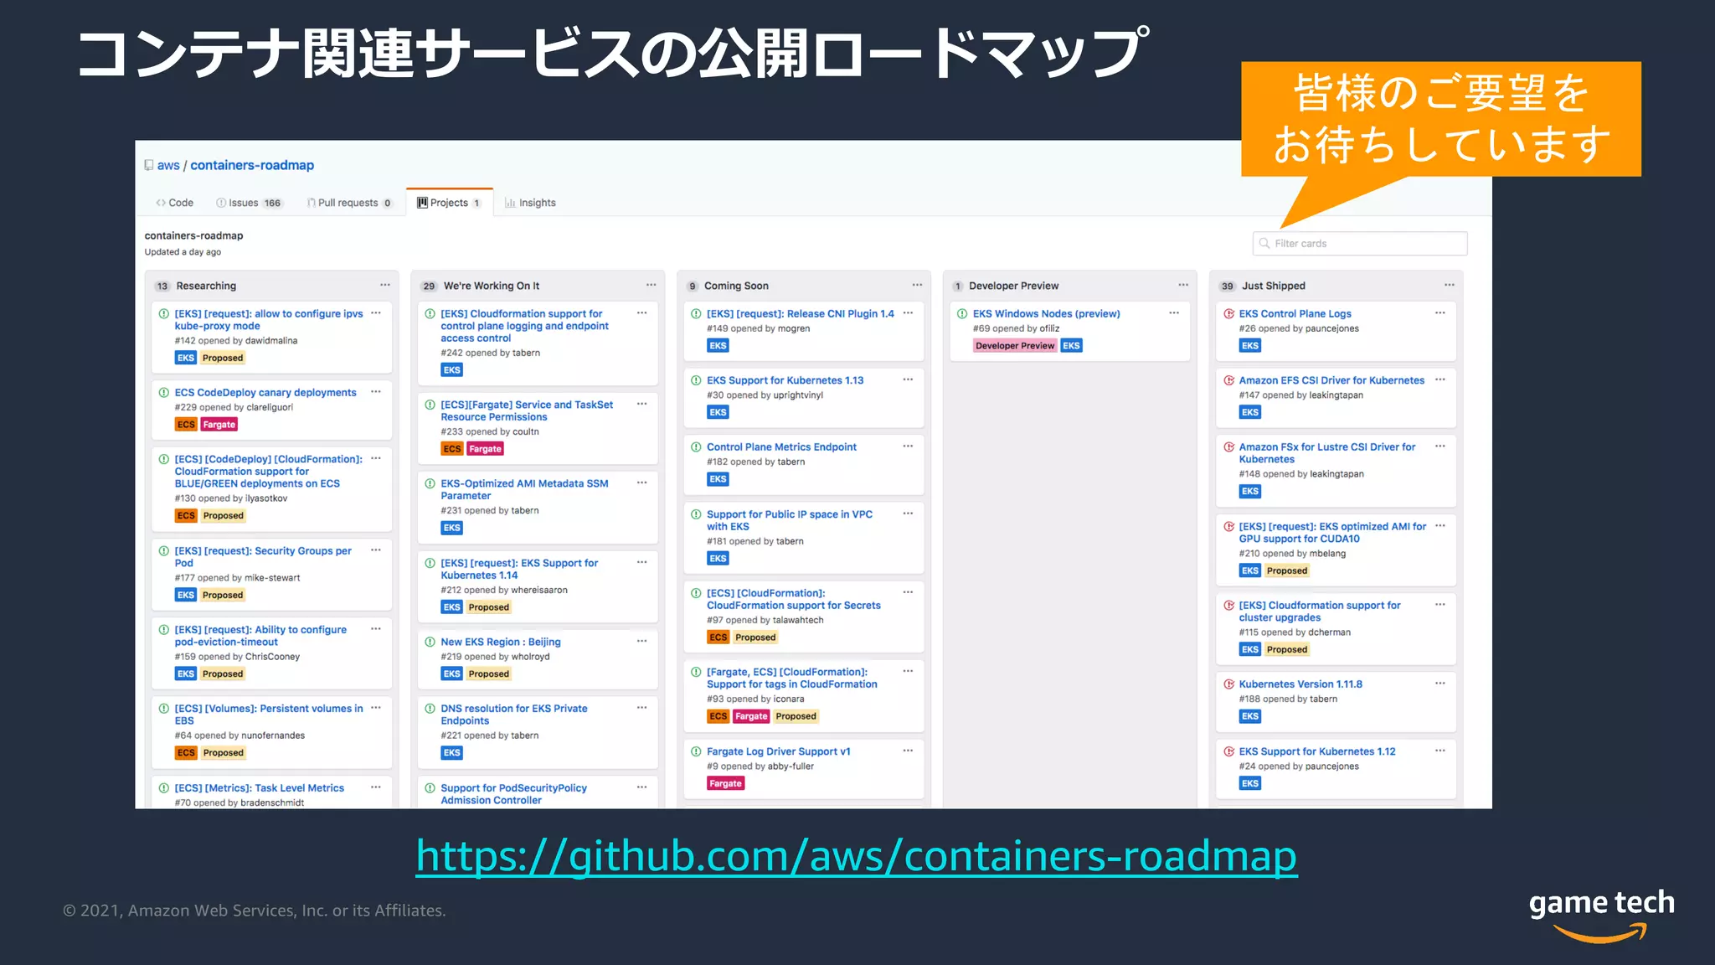
Task: Click closed-issue icon on Kubernetes Version 1.11.8 card
Action: point(1228,684)
